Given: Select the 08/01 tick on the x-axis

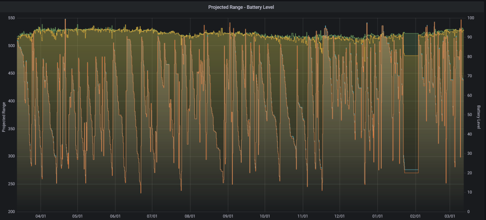Looking at the screenshot, I should [x=190, y=216].
